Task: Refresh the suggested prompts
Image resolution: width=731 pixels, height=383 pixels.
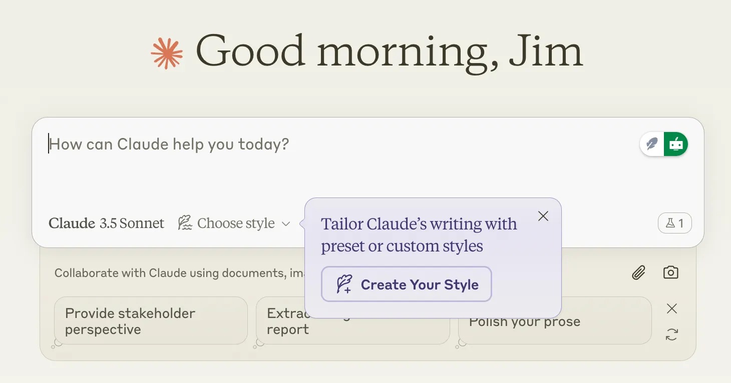Action: point(671,334)
